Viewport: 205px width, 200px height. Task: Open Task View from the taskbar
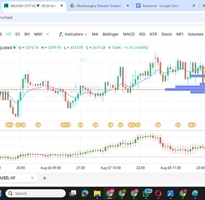coord(73,193)
